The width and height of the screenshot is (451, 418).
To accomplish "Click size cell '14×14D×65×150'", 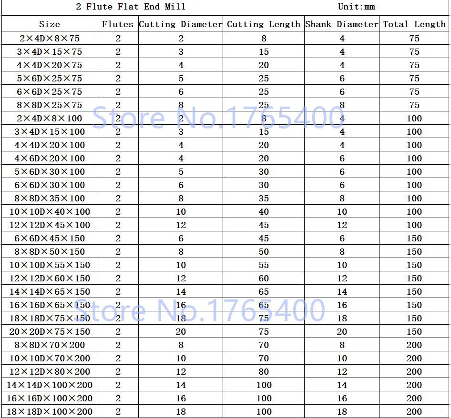I will pyautogui.click(x=50, y=291).
